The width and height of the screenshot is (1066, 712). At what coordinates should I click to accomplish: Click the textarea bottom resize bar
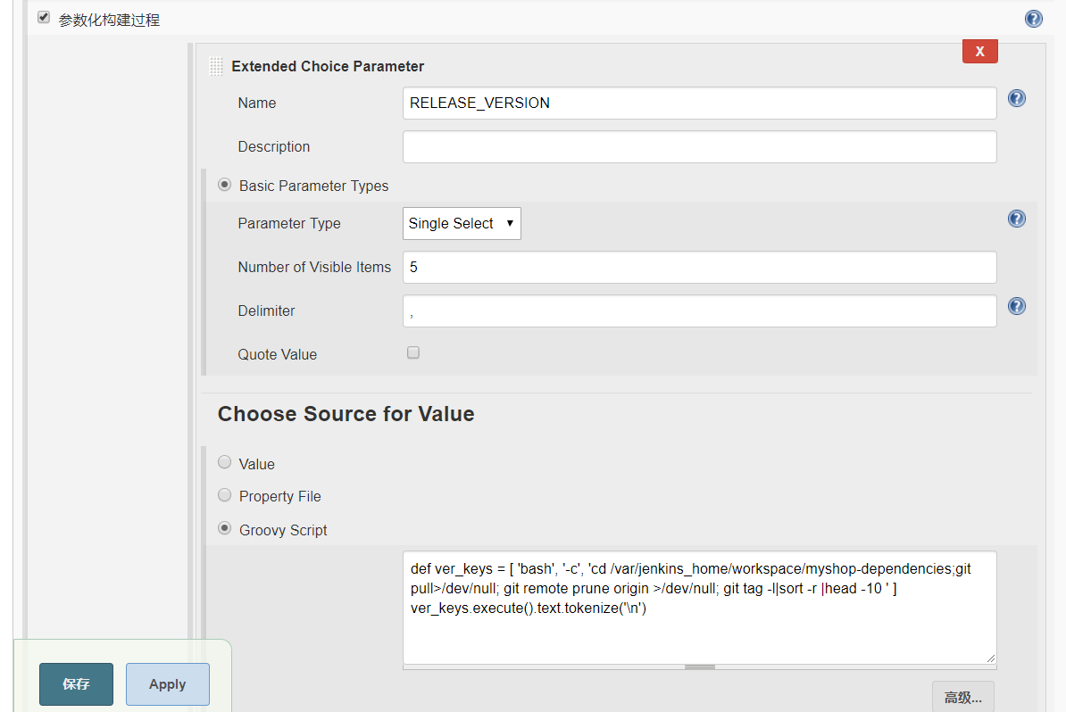pyautogui.click(x=700, y=666)
